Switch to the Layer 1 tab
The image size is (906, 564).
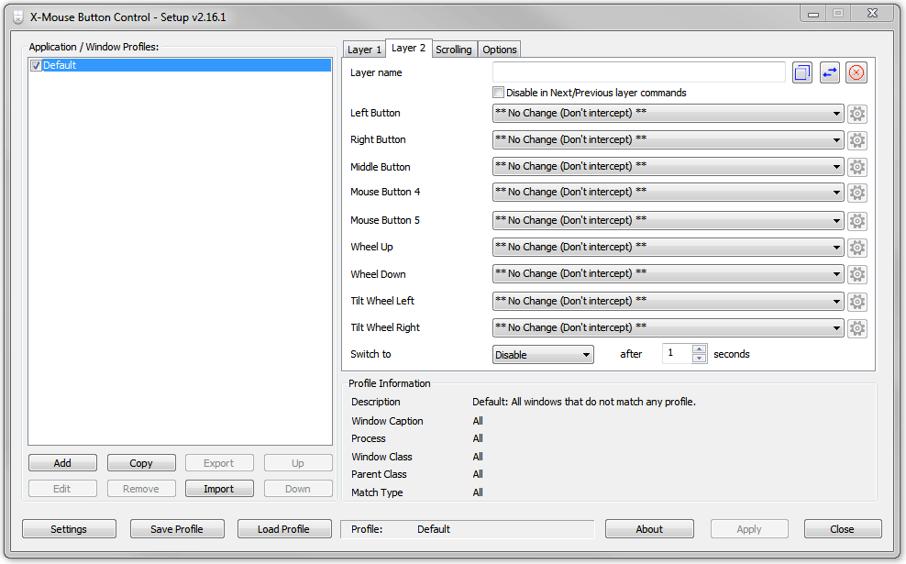(x=364, y=50)
